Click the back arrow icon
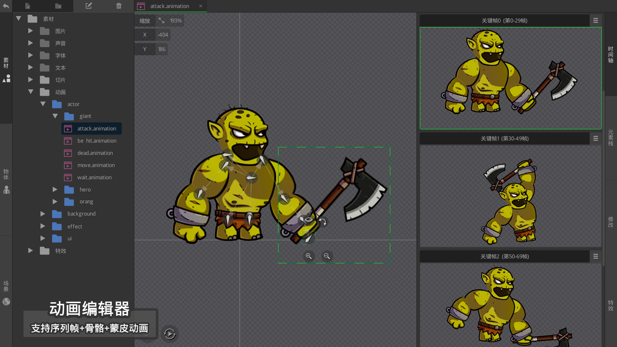The image size is (617, 347). [6, 6]
